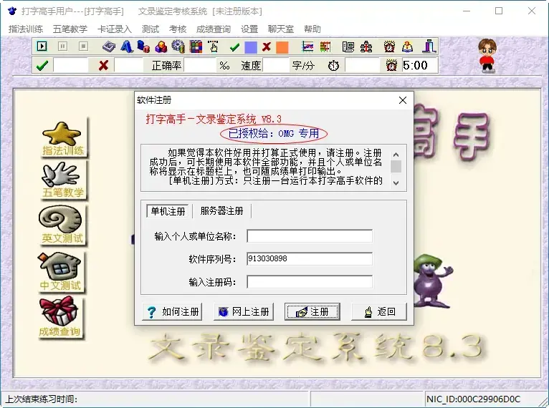Focus the 输入个人或单位名称 input field
Screen dimensions: 549x408
pyautogui.click(x=310, y=236)
